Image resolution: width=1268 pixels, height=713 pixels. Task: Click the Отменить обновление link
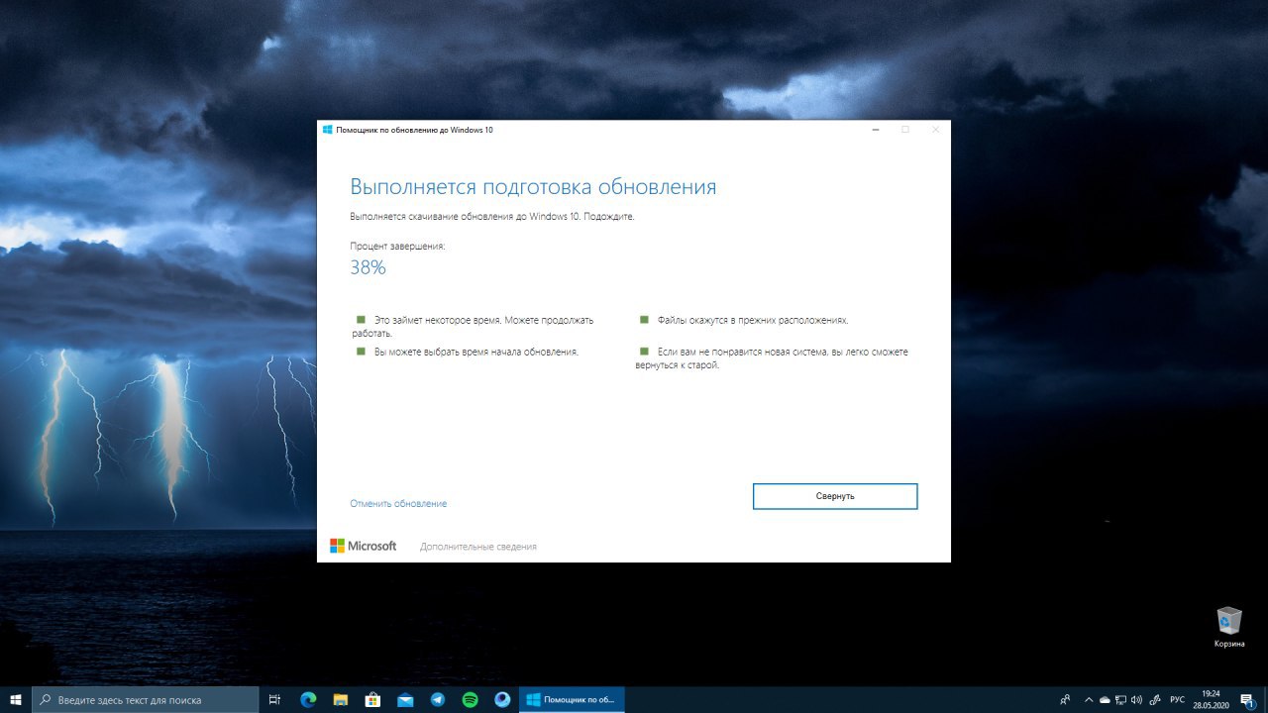pyautogui.click(x=398, y=504)
